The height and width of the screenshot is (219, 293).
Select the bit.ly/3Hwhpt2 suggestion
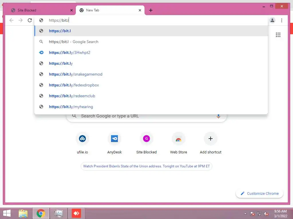pos(151,52)
